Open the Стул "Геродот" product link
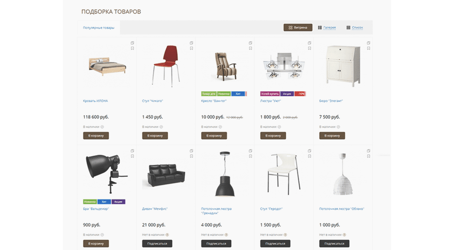The width and height of the screenshot is (454, 250). [271, 209]
